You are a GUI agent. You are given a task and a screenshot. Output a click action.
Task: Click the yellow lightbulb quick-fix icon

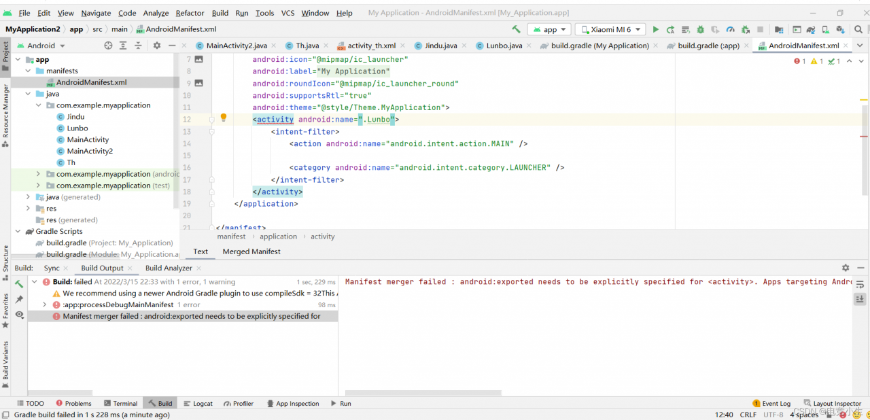pyautogui.click(x=223, y=118)
